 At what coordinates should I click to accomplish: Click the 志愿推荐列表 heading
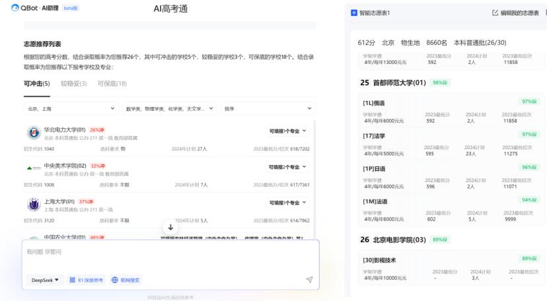(x=42, y=44)
